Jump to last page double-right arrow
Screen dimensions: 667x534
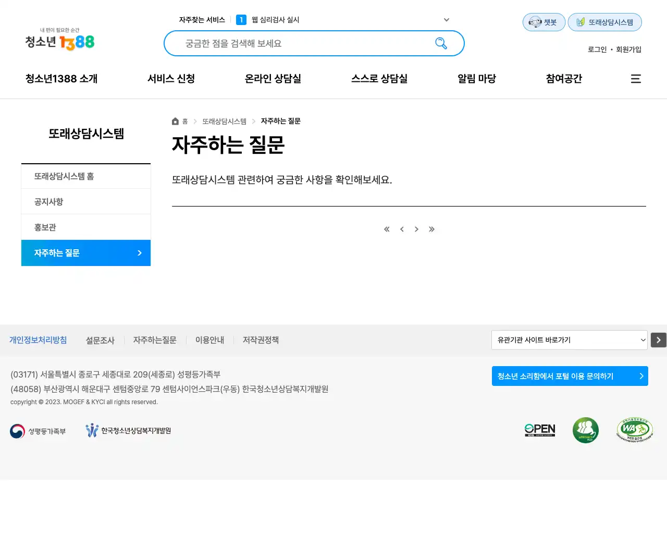pos(431,229)
